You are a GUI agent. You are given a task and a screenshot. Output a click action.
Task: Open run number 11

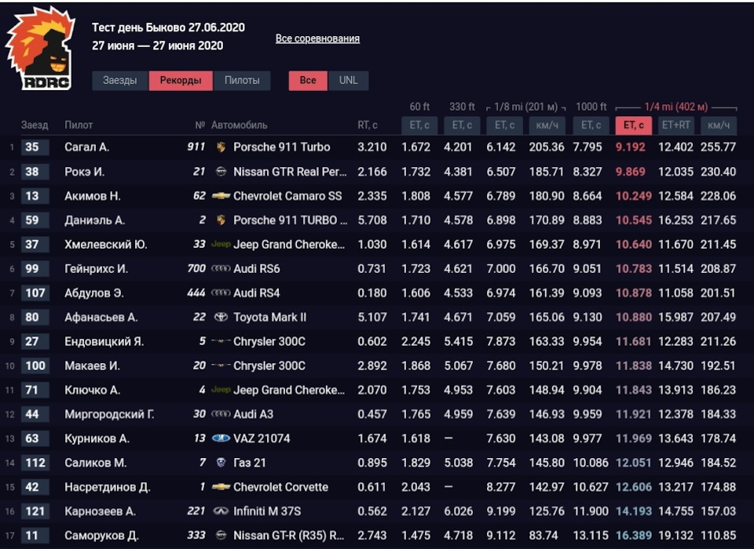coord(35,535)
